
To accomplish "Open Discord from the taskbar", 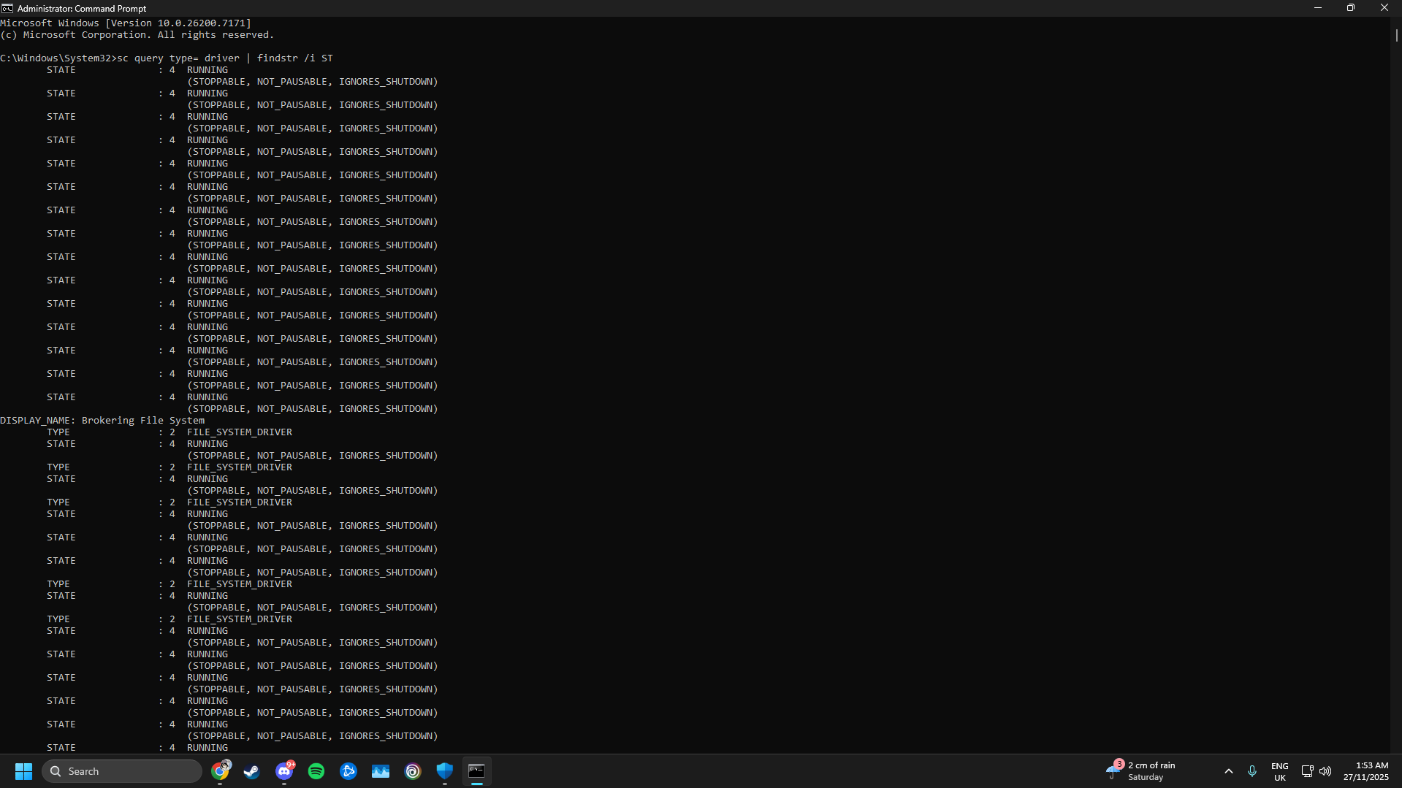I will tap(284, 771).
